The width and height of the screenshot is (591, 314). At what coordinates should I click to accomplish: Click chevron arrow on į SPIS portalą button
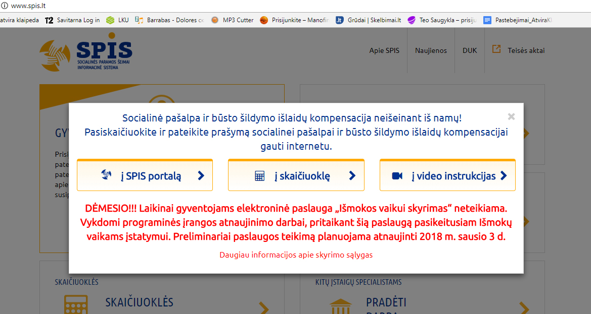pyautogui.click(x=201, y=175)
